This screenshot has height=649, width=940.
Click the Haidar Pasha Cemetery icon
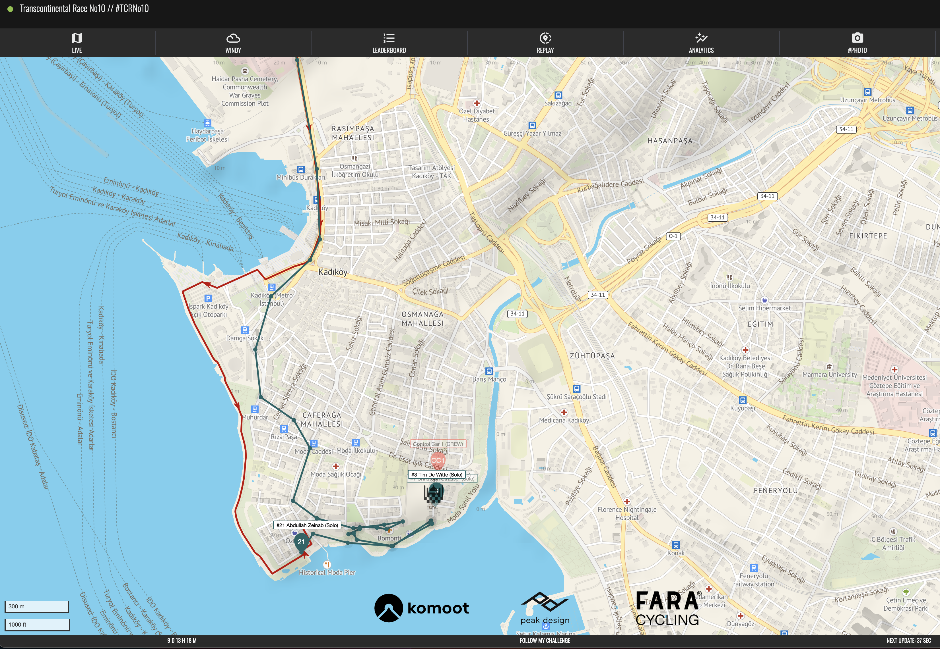[x=245, y=71]
